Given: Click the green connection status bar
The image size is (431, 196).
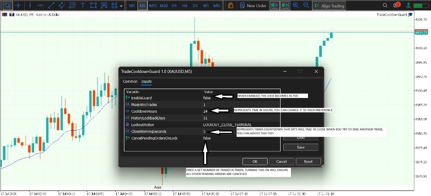Looking at the screenshot, I should (420, 5).
